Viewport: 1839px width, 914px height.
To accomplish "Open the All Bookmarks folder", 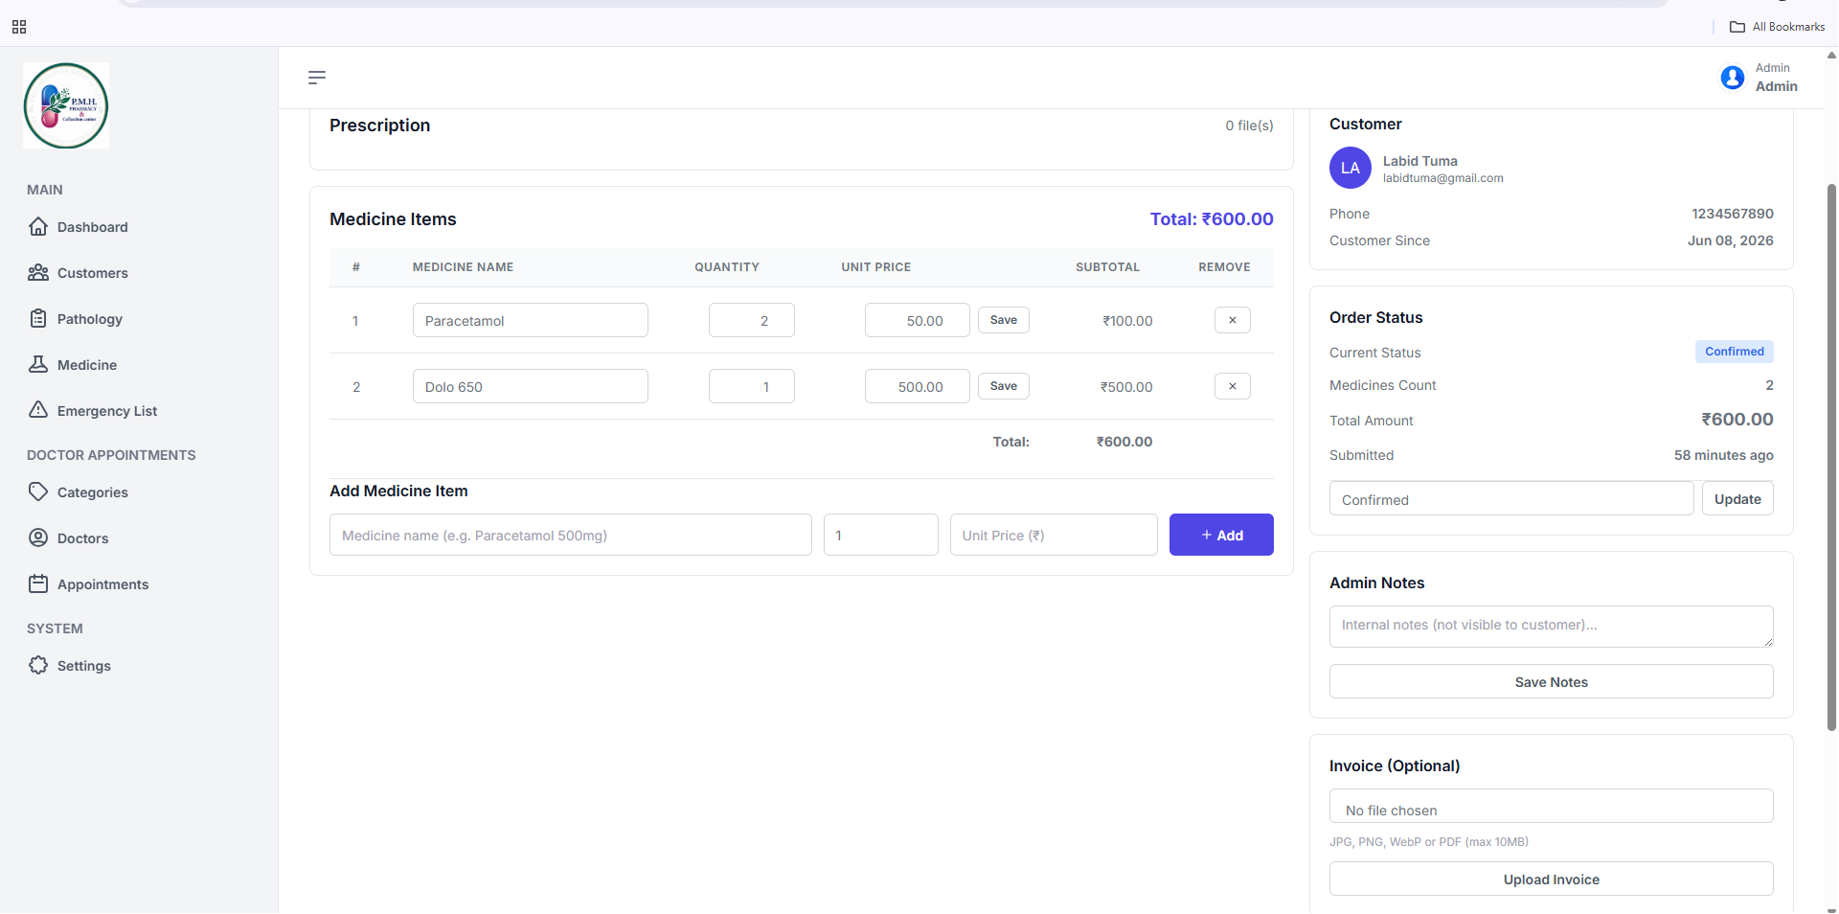I will click(x=1778, y=27).
